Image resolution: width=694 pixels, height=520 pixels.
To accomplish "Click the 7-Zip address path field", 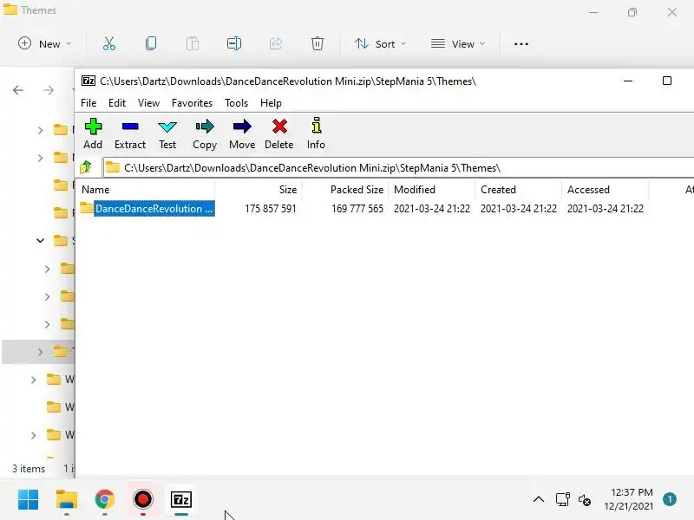I will (x=398, y=168).
